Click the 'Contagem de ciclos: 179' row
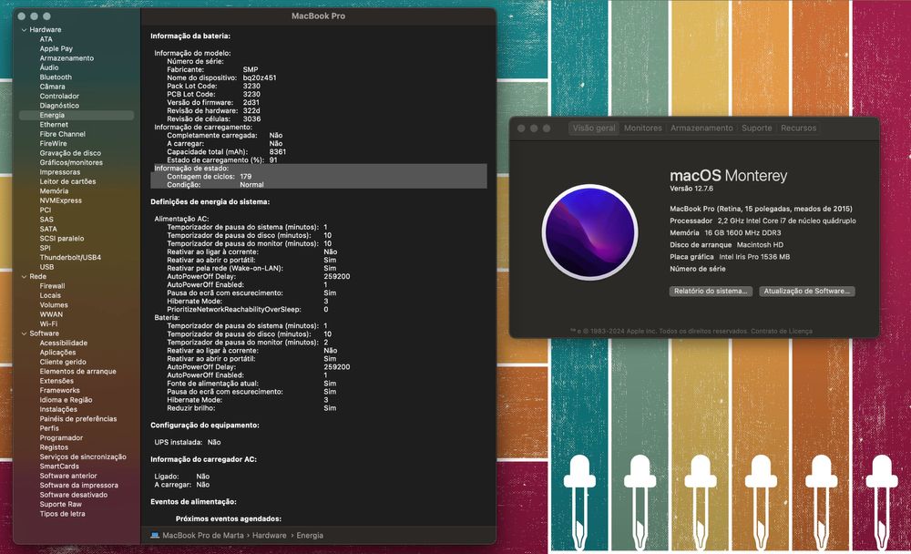 point(318,176)
